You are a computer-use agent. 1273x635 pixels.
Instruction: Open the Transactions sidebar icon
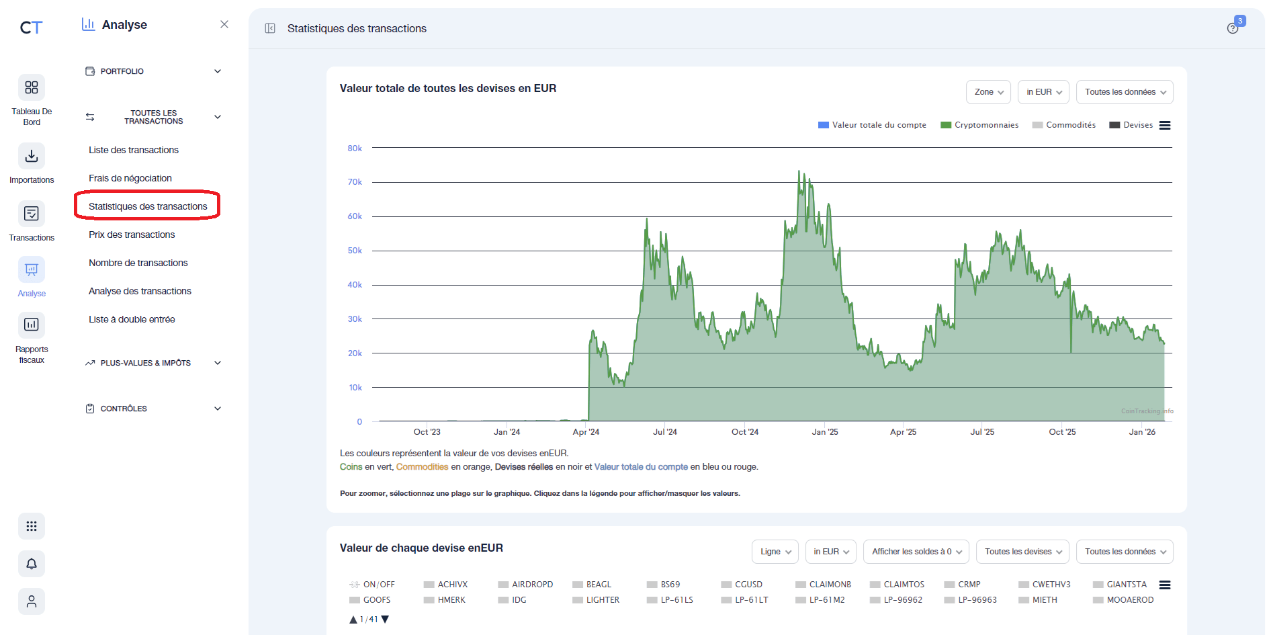coord(31,214)
